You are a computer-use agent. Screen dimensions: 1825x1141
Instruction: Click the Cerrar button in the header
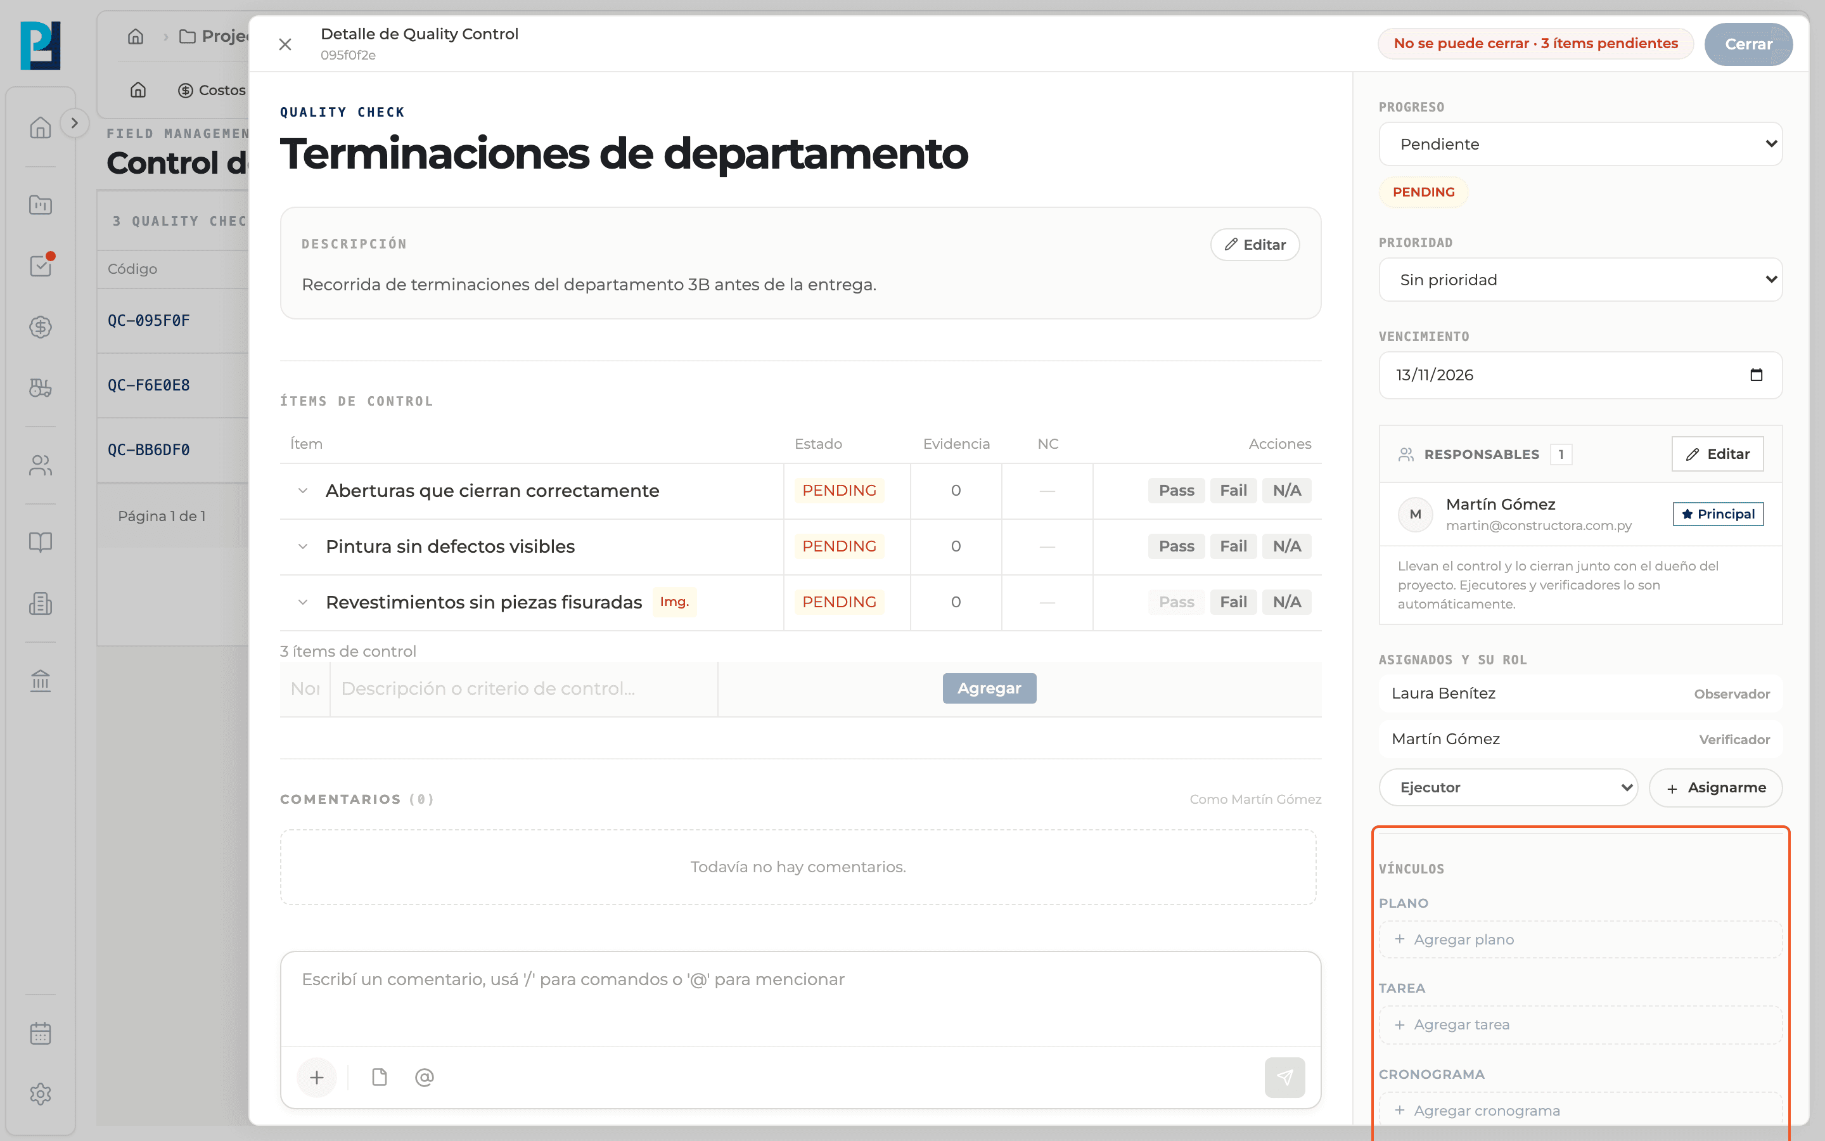point(1748,44)
